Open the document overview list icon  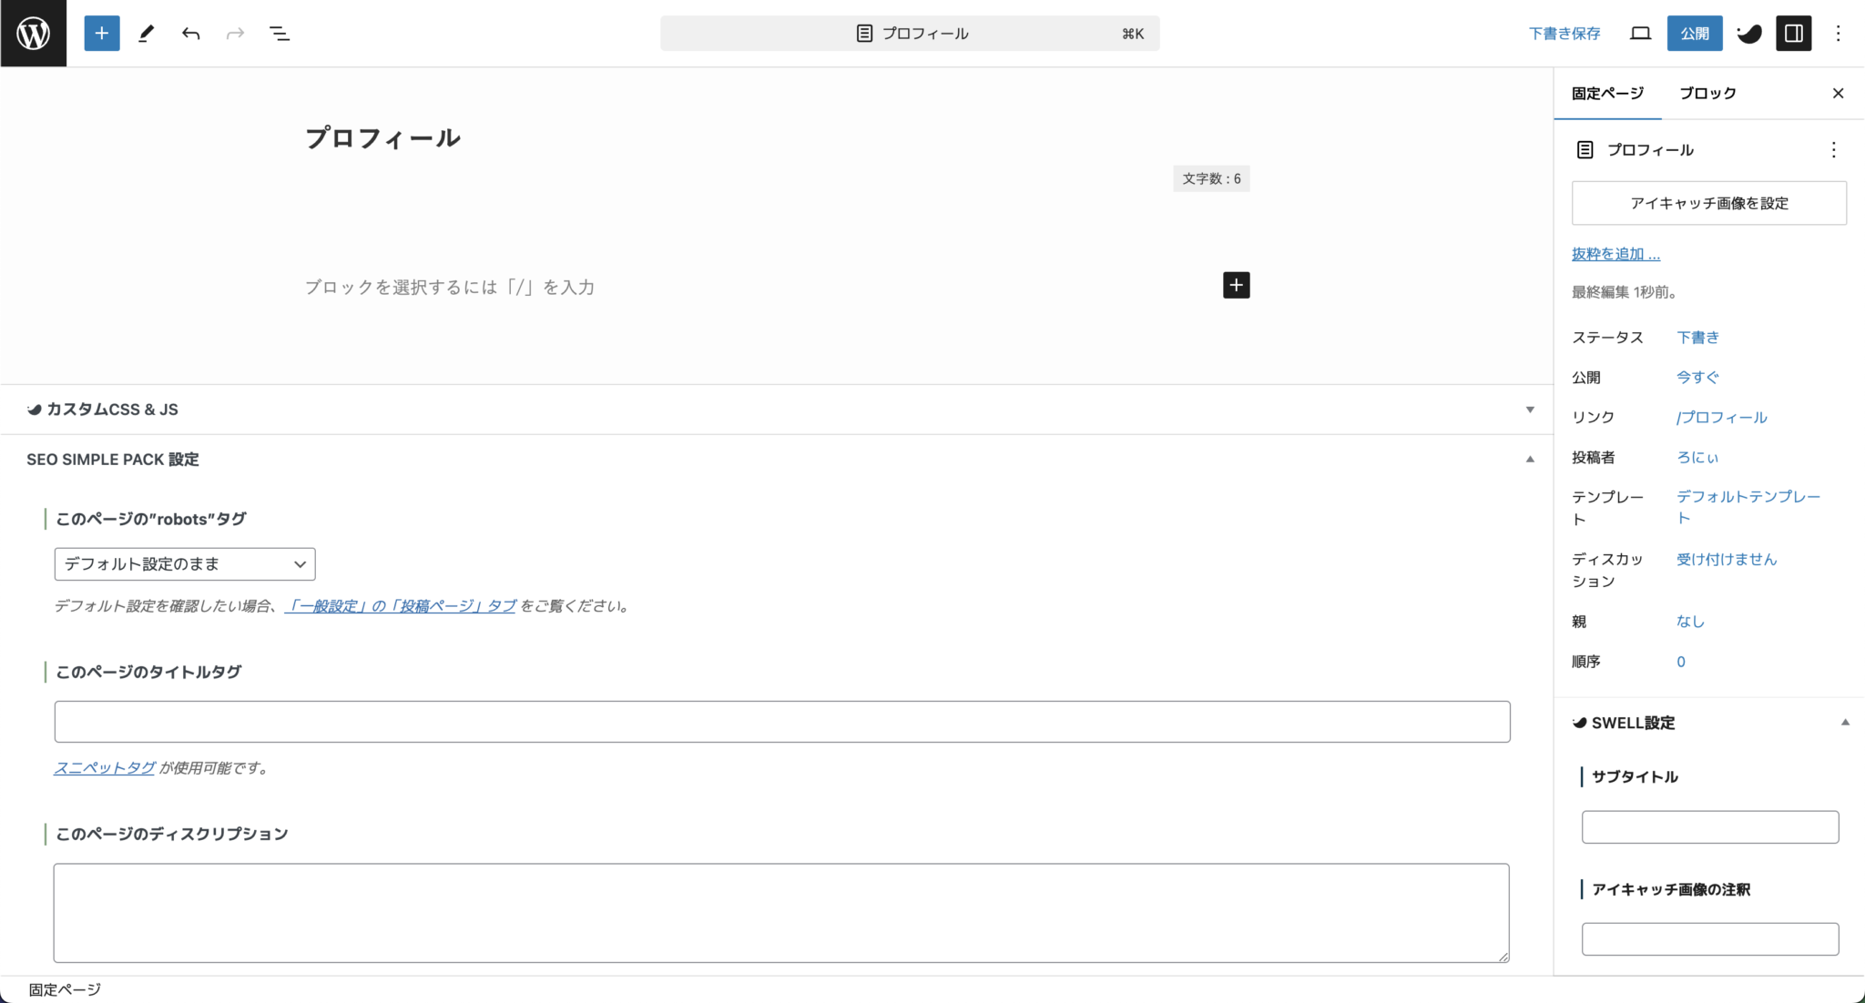coord(280,34)
